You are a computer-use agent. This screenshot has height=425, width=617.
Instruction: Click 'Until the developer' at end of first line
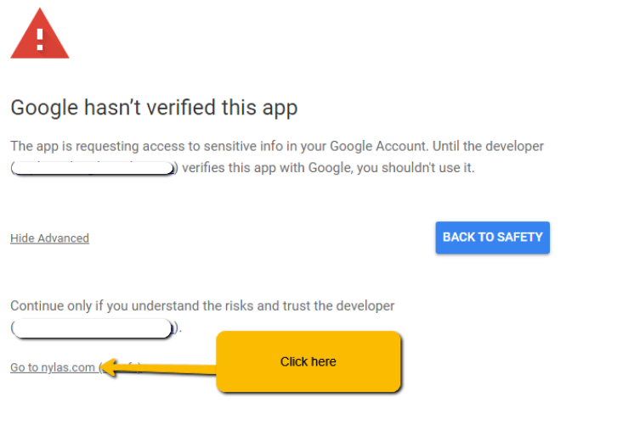click(x=488, y=146)
